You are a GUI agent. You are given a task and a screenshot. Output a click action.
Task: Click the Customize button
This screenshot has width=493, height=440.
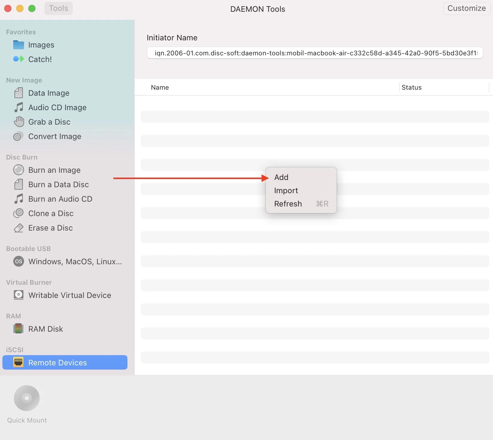466,8
